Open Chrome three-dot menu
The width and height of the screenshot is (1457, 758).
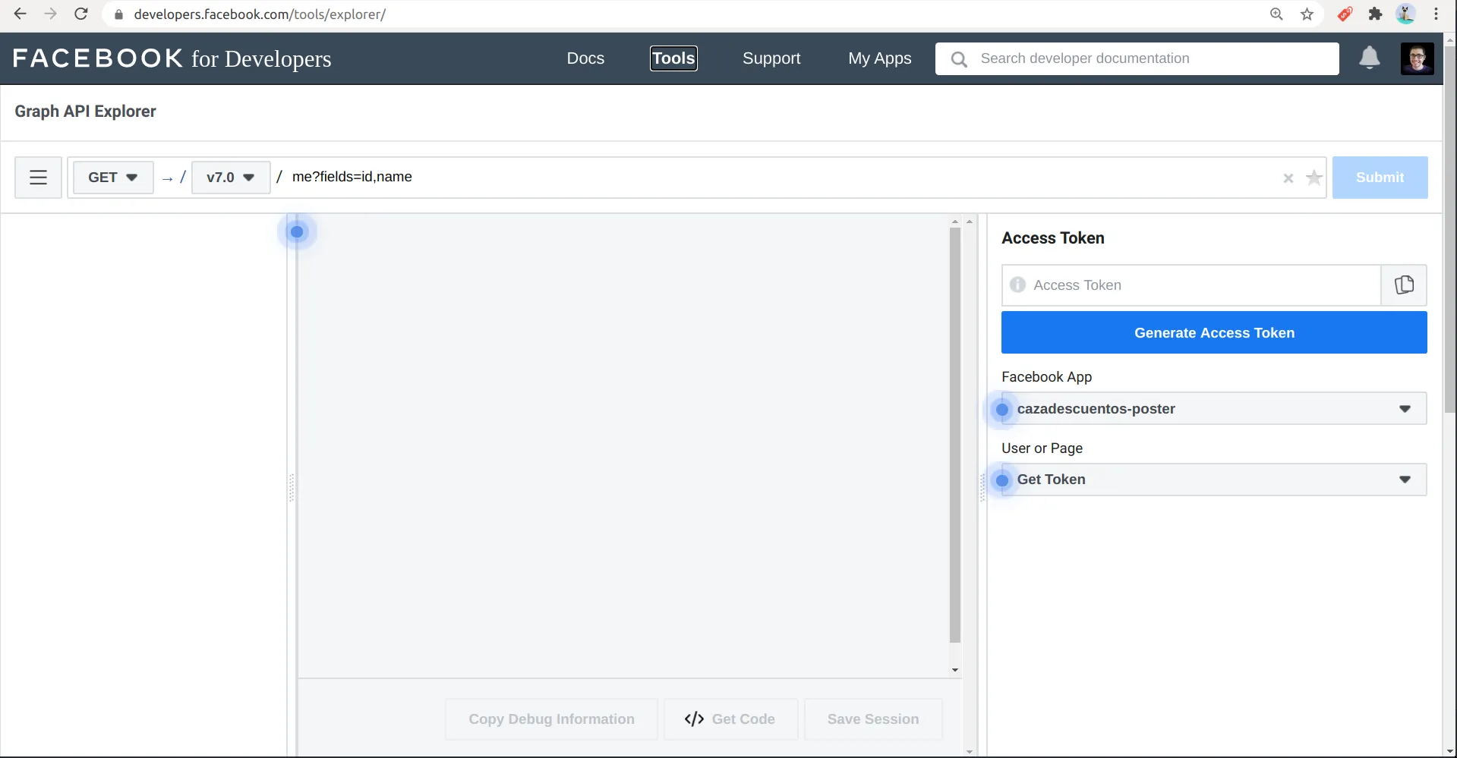tap(1436, 14)
